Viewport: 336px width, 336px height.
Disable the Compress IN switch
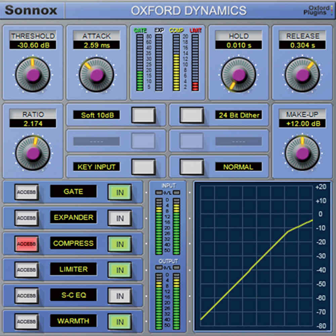120,244
